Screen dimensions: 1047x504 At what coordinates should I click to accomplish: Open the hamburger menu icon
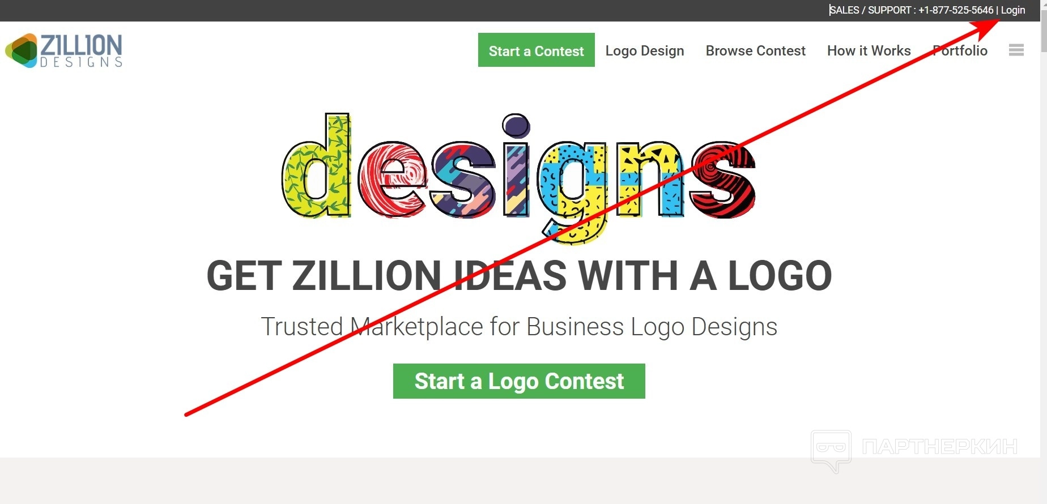[1016, 50]
